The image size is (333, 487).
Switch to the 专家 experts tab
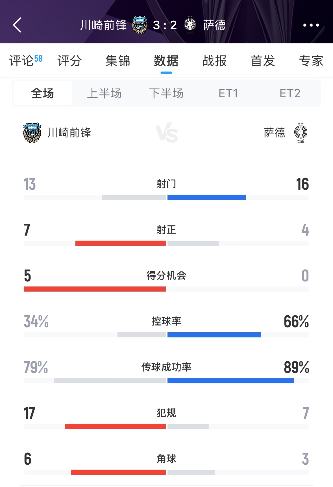[x=311, y=61]
